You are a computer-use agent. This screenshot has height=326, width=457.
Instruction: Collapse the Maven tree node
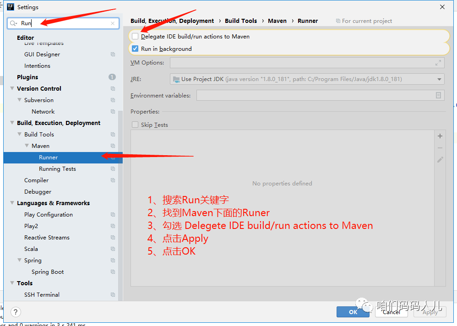[x=27, y=146]
